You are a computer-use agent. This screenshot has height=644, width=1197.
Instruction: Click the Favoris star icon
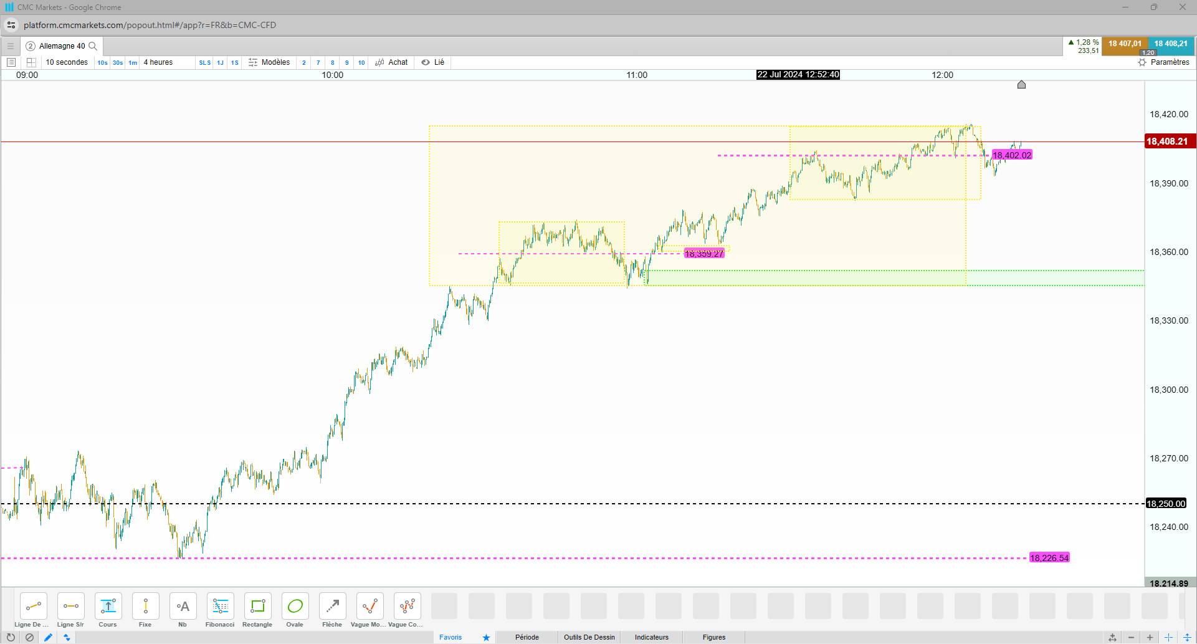coord(486,637)
